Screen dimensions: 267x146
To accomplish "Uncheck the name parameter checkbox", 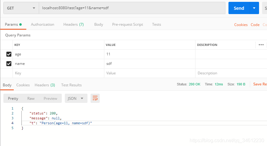I will point(9,64).
